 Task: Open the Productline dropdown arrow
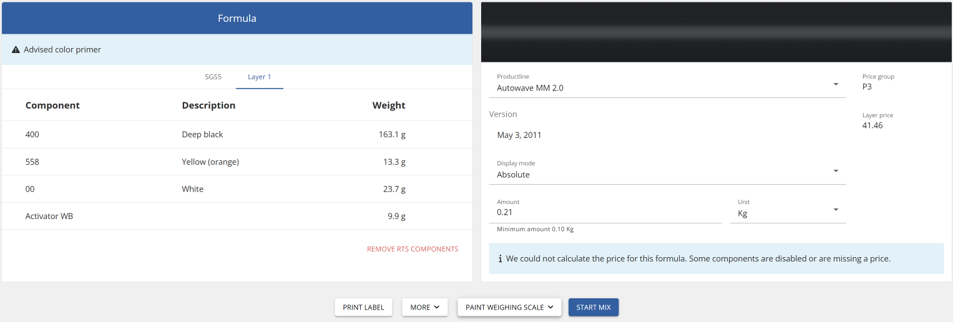836,84
